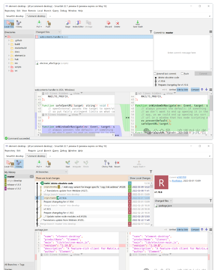Open Repository menu in top window

click(10, 11)
